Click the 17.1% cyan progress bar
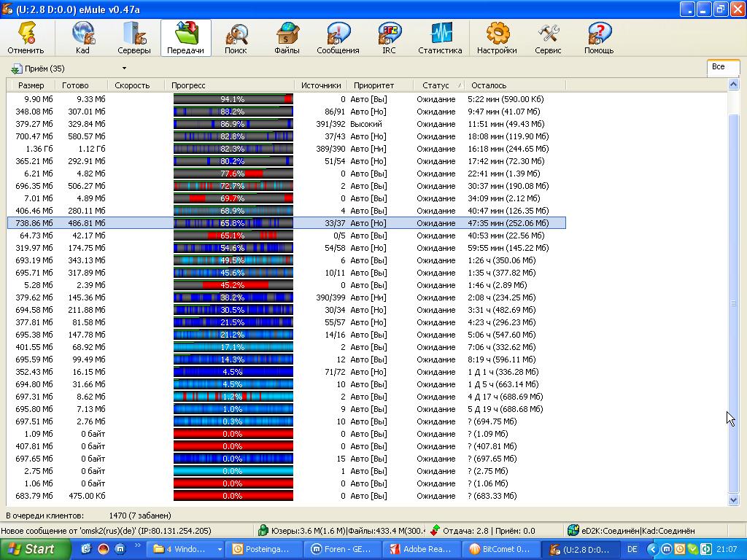747x560 pixels. (x=233, y=346)
